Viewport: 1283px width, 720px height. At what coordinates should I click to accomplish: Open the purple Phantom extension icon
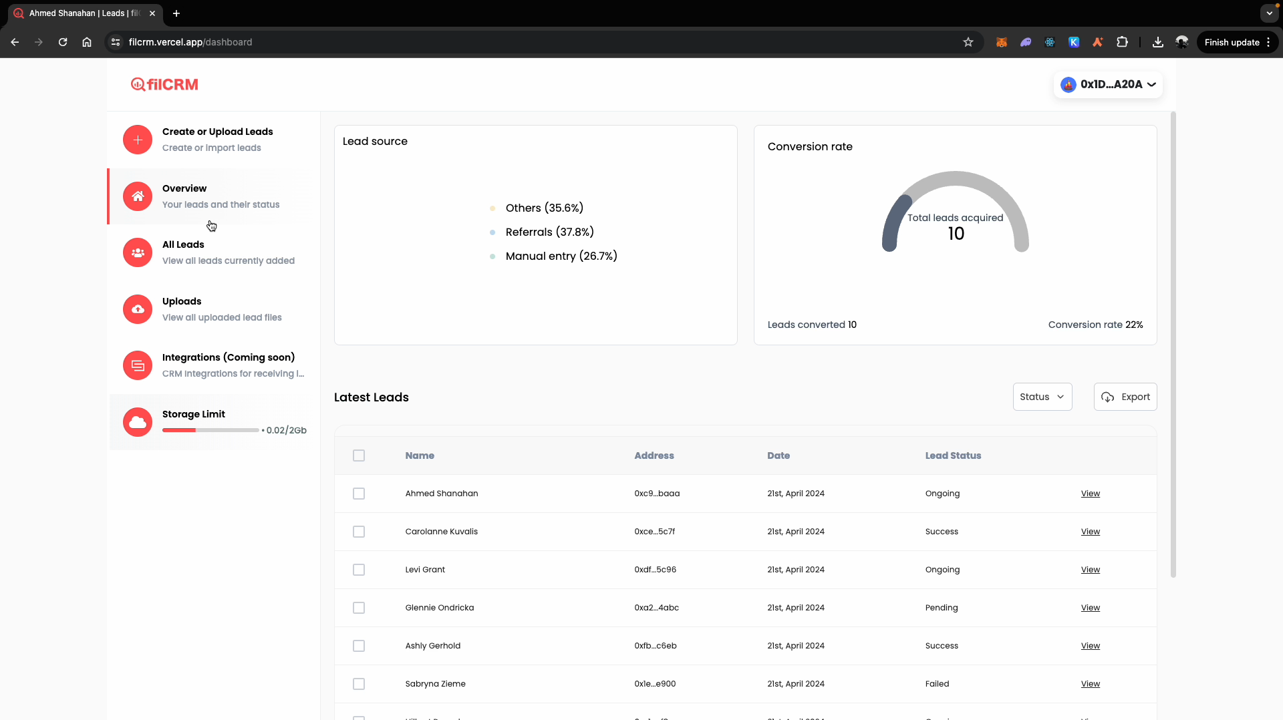click(1026, 42)
